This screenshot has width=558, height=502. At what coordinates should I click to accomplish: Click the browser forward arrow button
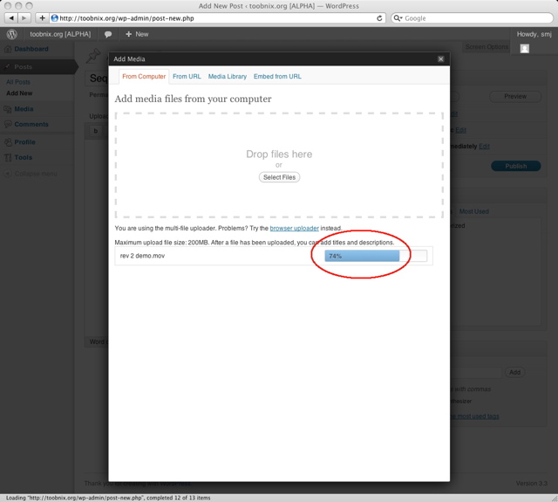24,17
